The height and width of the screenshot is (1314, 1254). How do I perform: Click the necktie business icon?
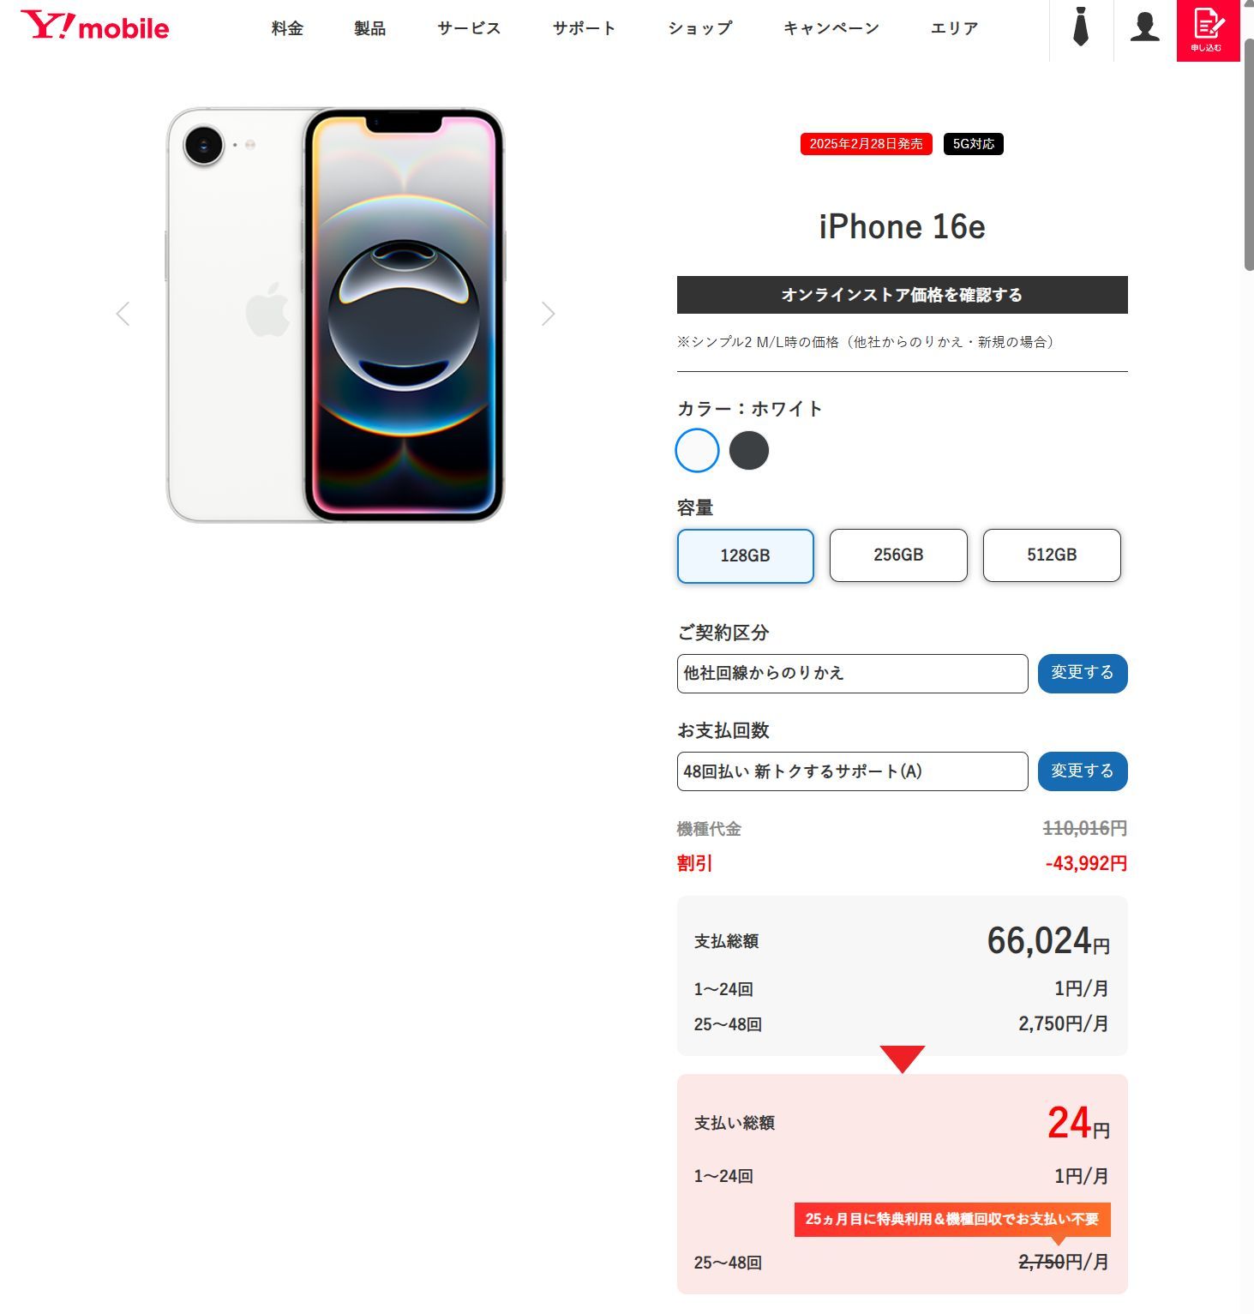1081,27
